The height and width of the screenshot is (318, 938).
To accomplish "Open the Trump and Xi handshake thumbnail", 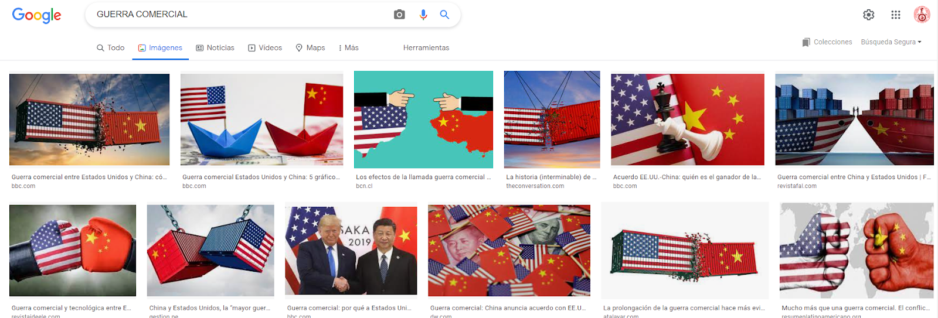I will click(351, 250).
